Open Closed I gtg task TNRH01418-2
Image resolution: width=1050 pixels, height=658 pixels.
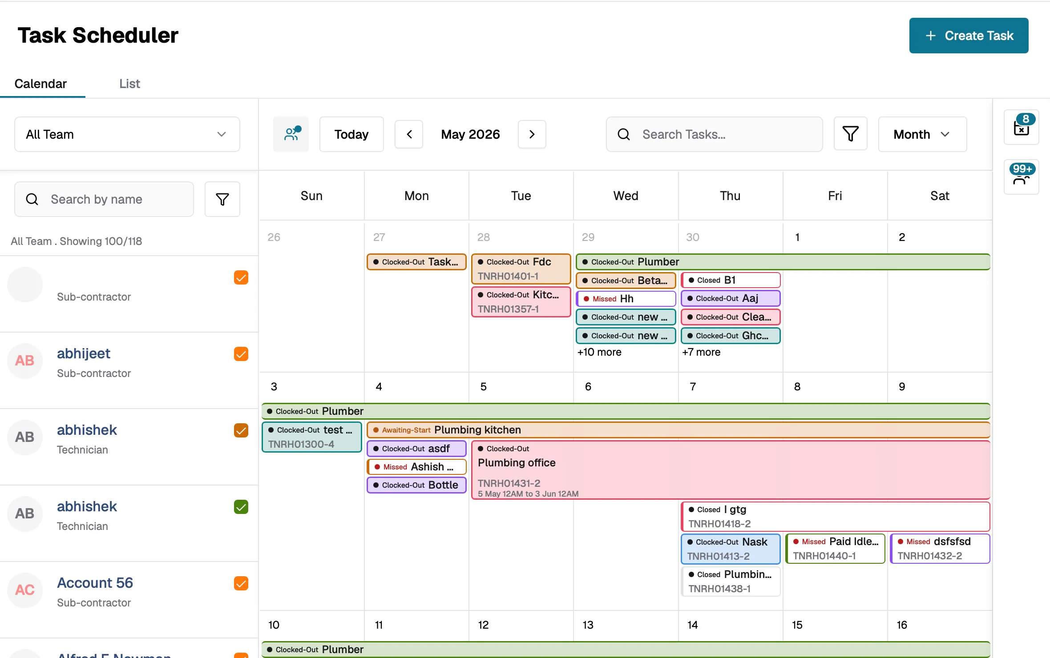tap(836, 517)
